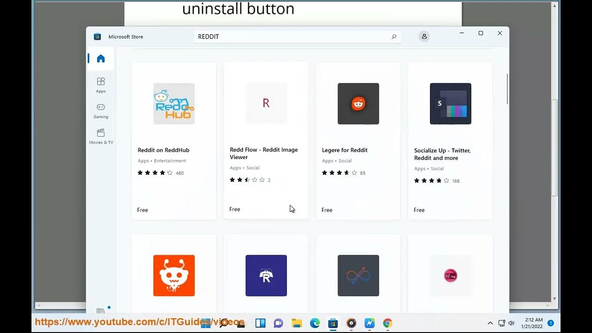
Task: Open the blue lightning app on the taskbar
Action: point(369,323)
